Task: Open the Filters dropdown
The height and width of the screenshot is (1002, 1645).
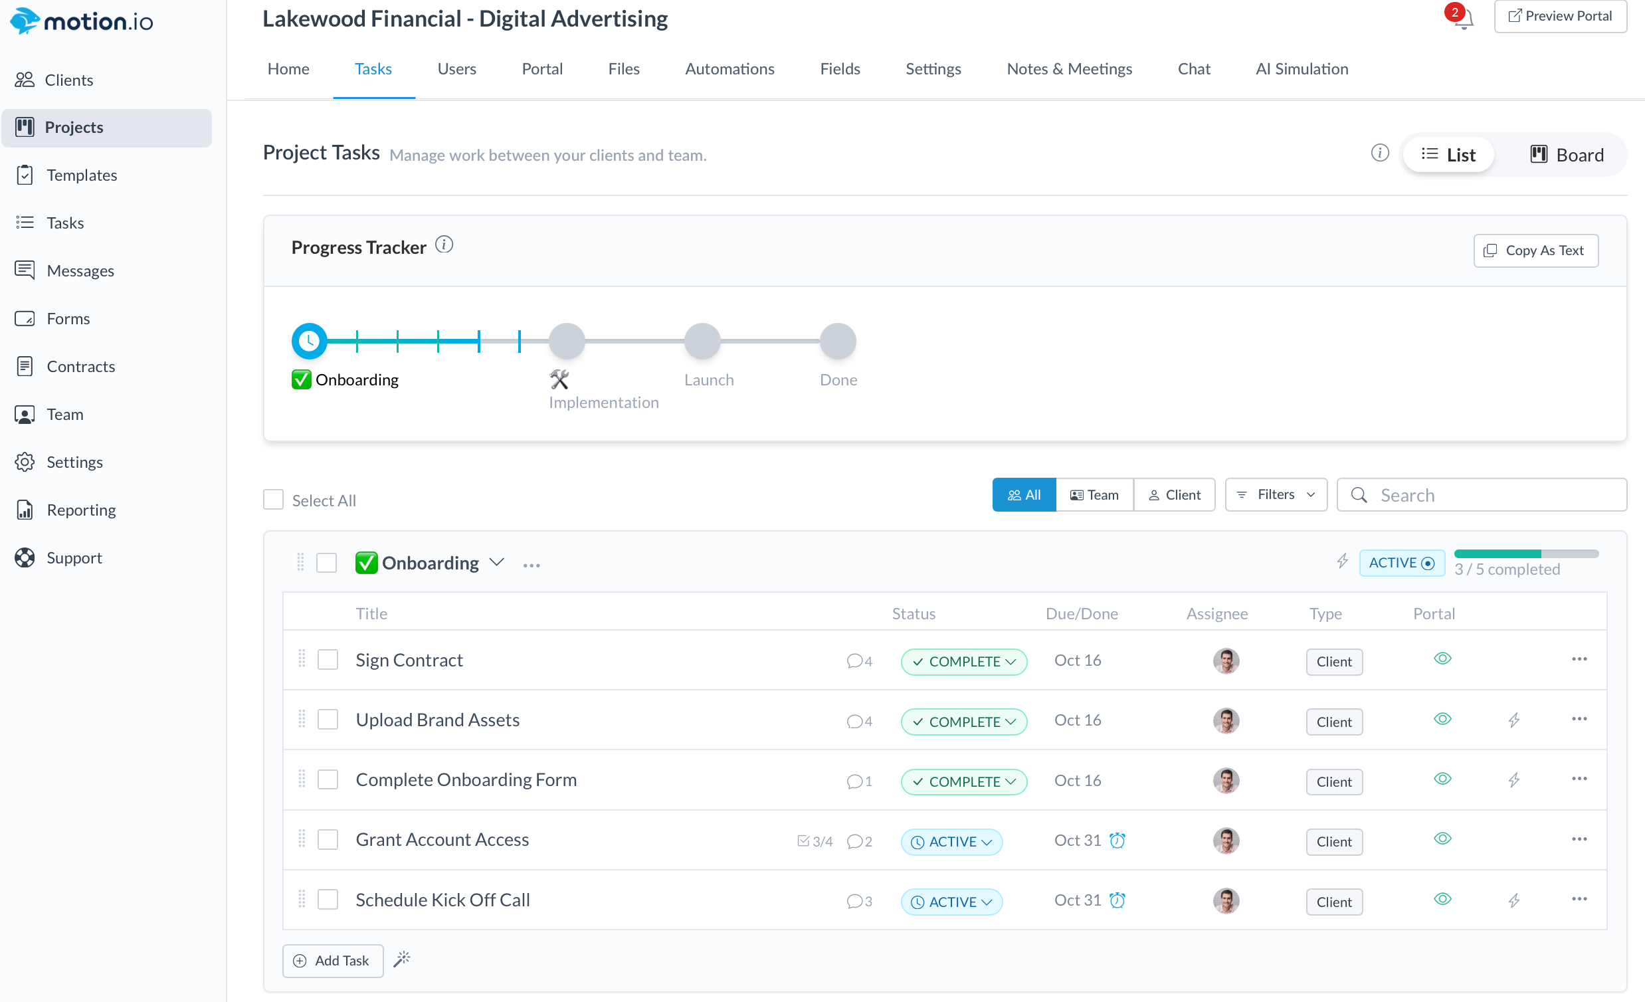Action: click(1275, 494)
